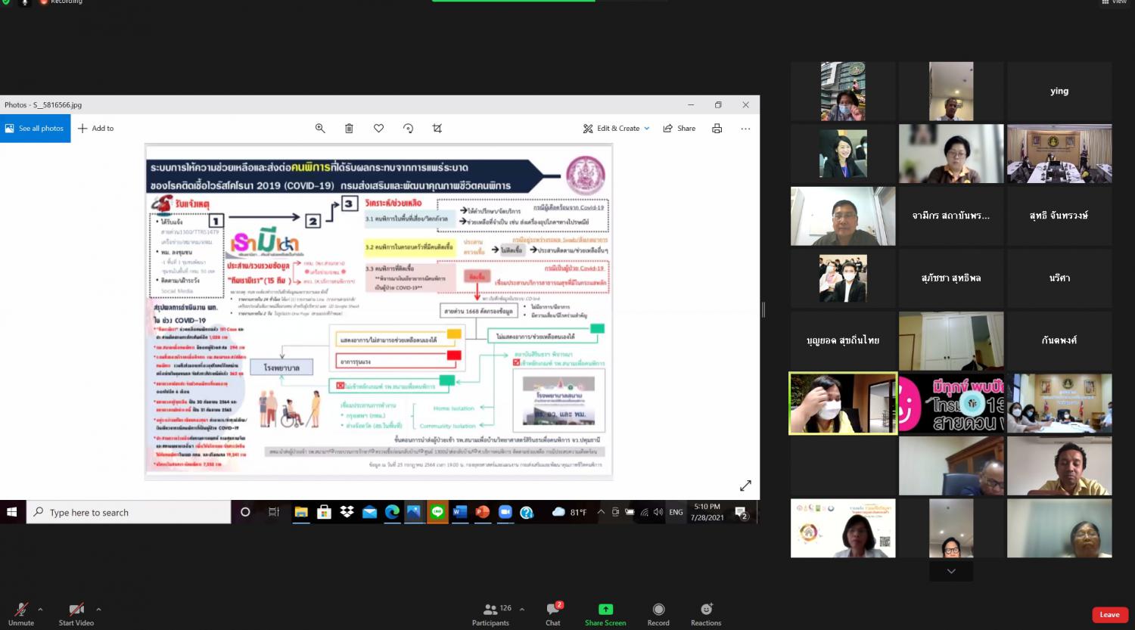Click the 81°F weather widget on taskbar
This screenshot has height=630, width=1135.
click(x=570, y=512)
